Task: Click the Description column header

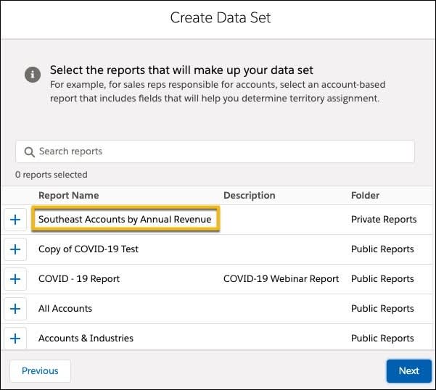Action: pos(249,195)
